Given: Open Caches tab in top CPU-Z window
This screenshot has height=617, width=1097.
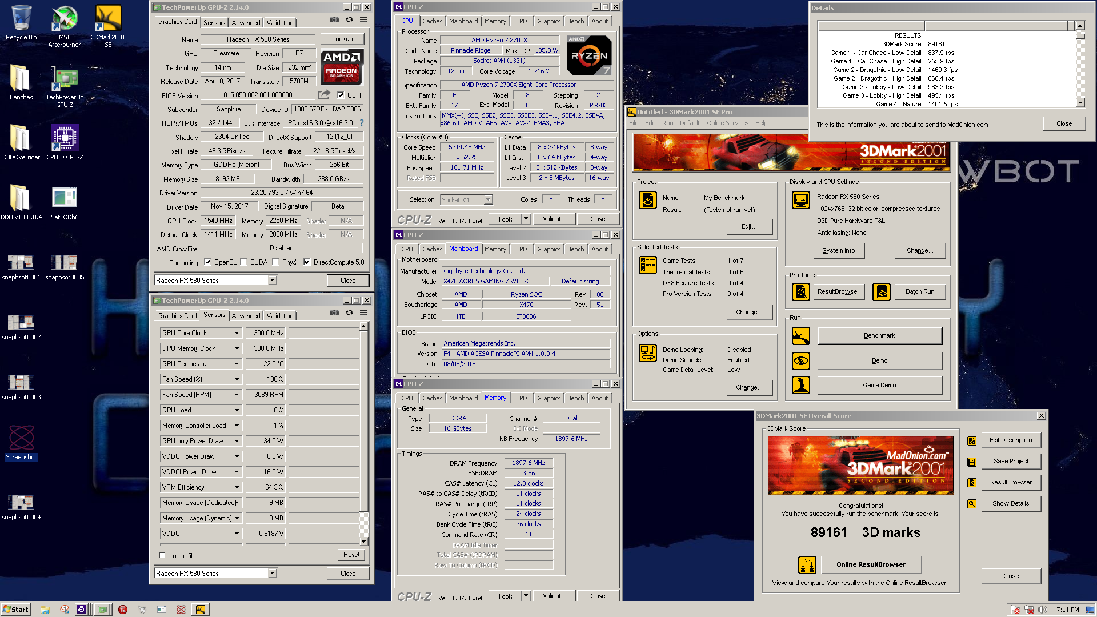Looking at the screenshot, I should tap(432, 21).
